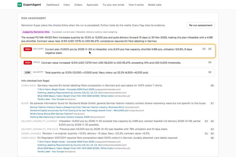The height and width of the screenshot is (157, 236).
Task: Open the How it works page
Action: pos(136,5)
